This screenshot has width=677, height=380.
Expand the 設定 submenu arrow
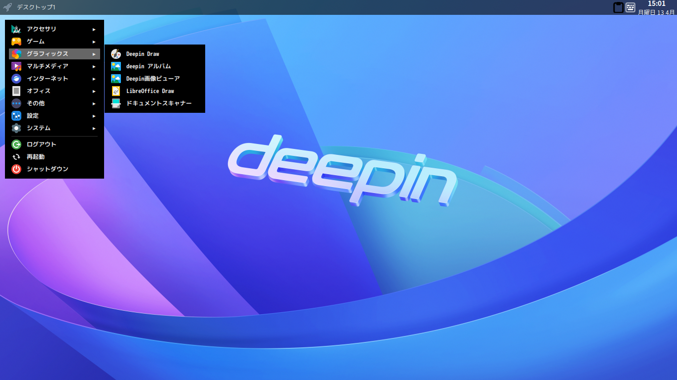pos(94,116)
